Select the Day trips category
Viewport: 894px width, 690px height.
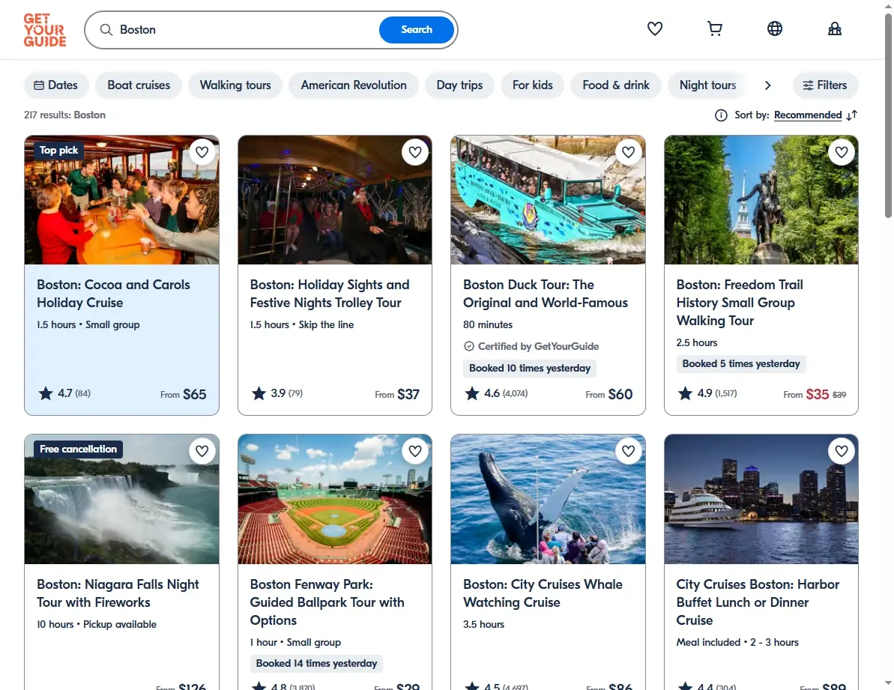click(459, 85)
